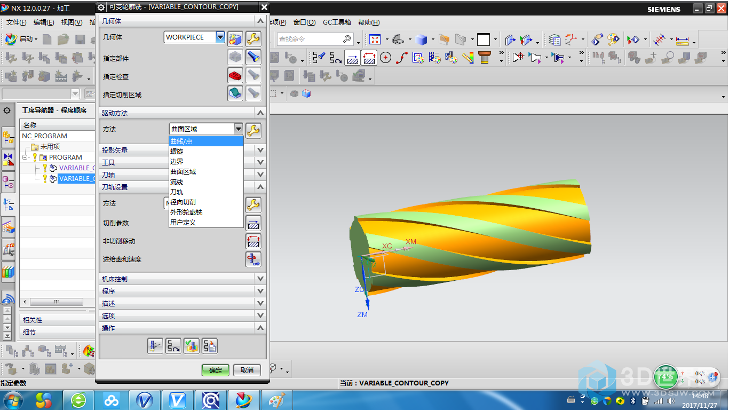Click 取消 button
The width and height of the screenshot is (729, 410).
point(247,370)
